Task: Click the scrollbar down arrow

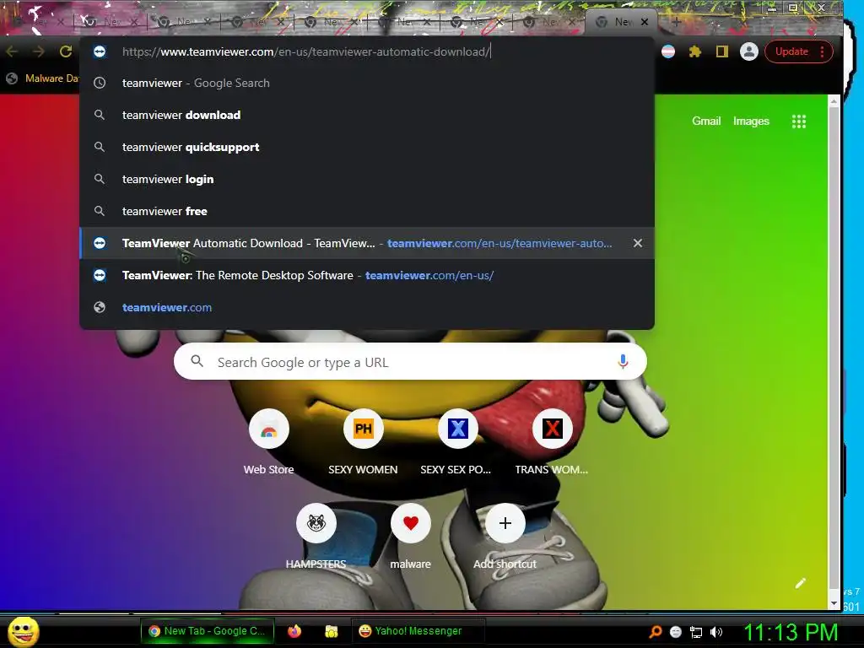Action: click(x=834, y=604)
